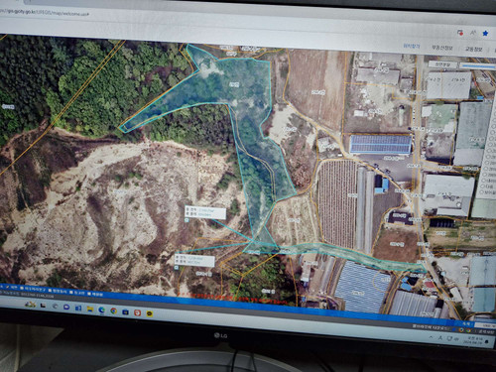Click the blue slider bar at map top-right
Viewport: 496px width, 372px height.
477,67
